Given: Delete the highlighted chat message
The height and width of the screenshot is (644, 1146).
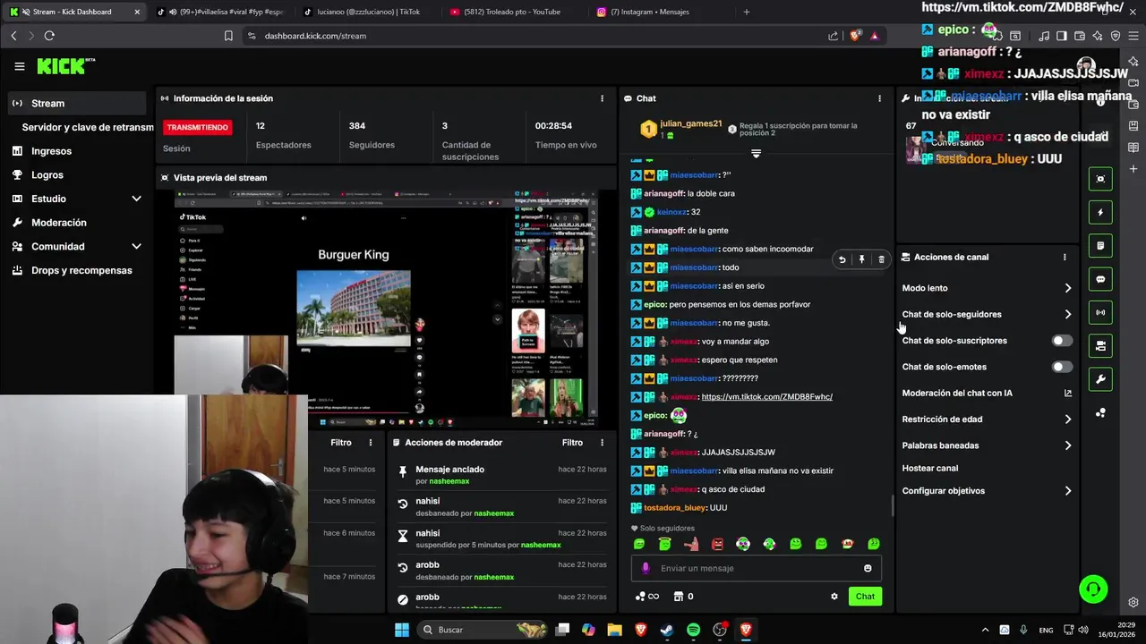Looking at the screenshot, I should (881, 259).
